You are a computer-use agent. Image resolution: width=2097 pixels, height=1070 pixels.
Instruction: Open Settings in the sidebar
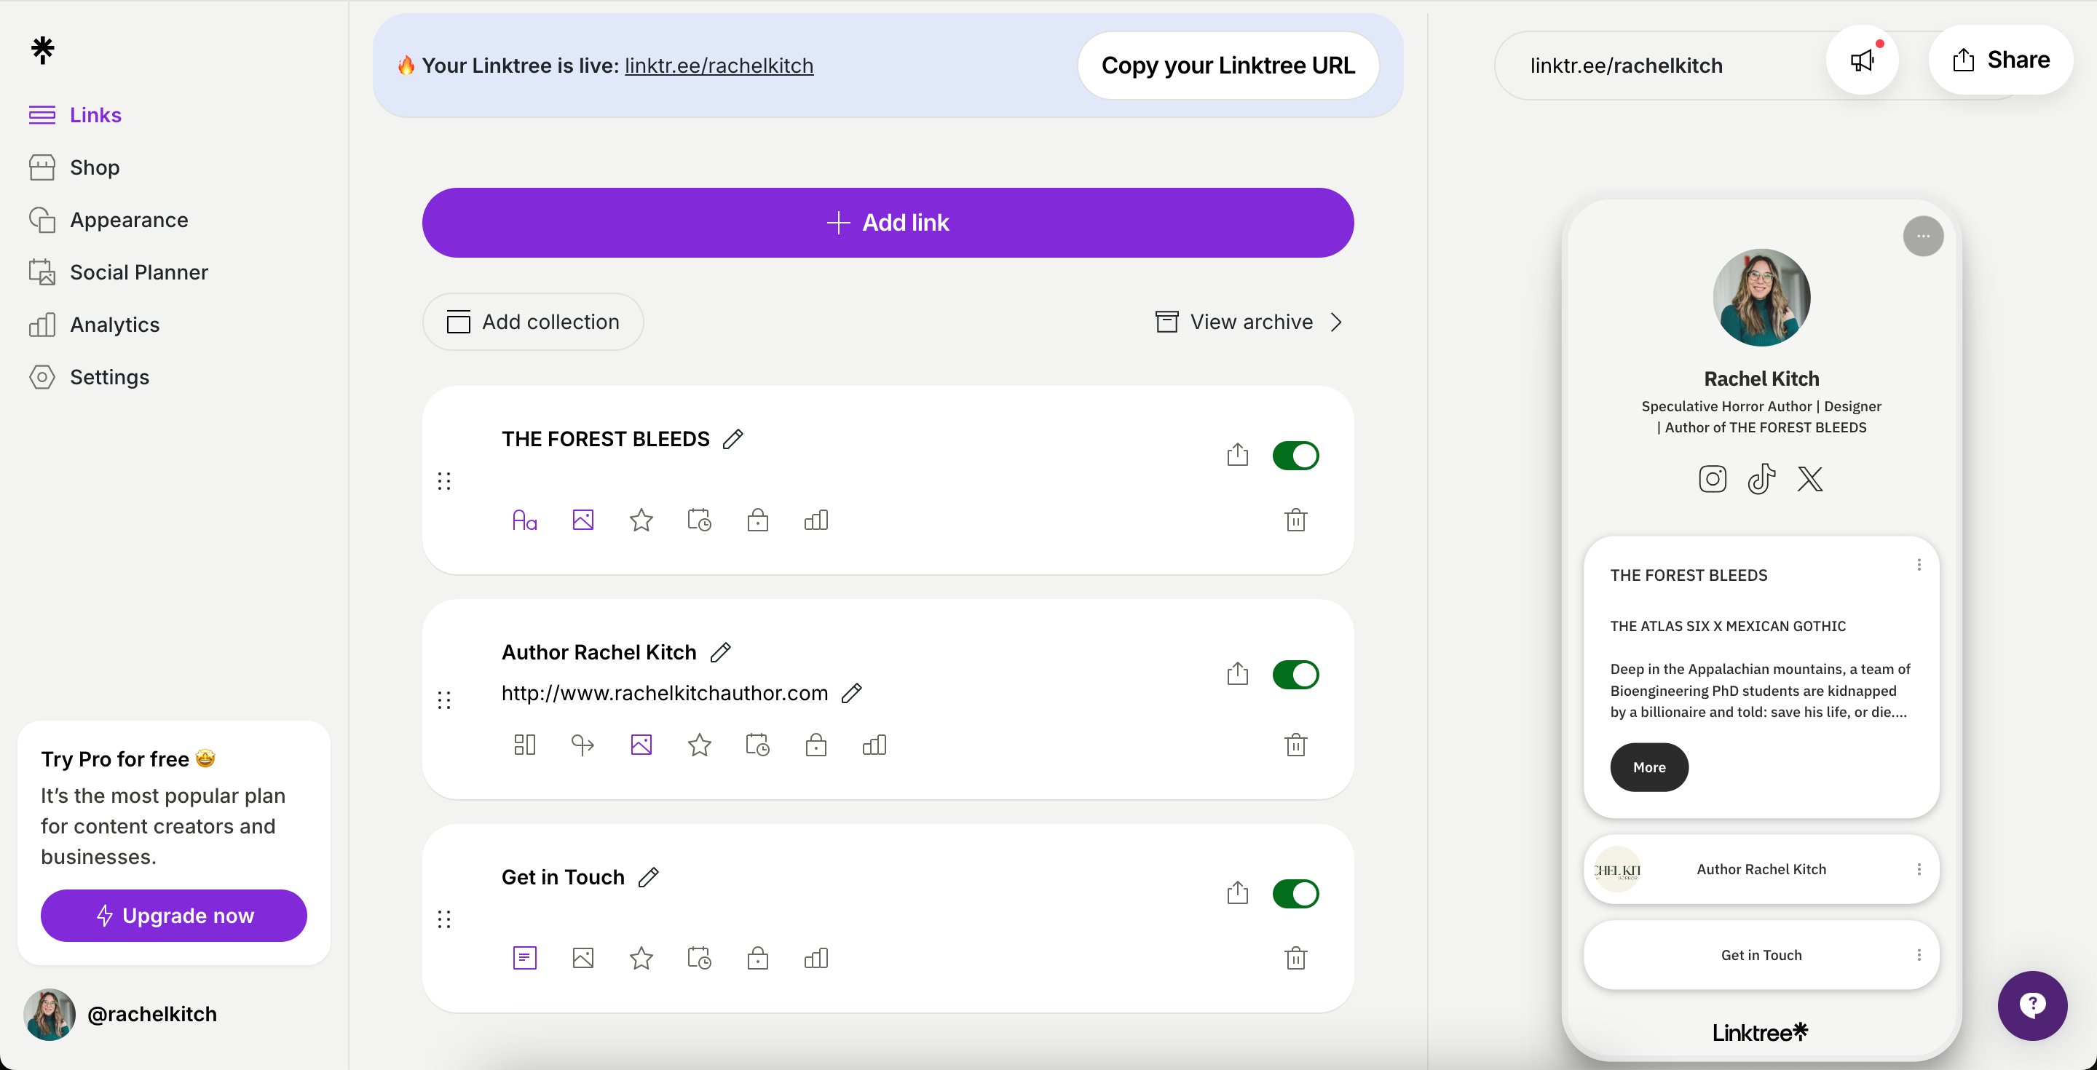pyautogui.click(x=89, y=377)
